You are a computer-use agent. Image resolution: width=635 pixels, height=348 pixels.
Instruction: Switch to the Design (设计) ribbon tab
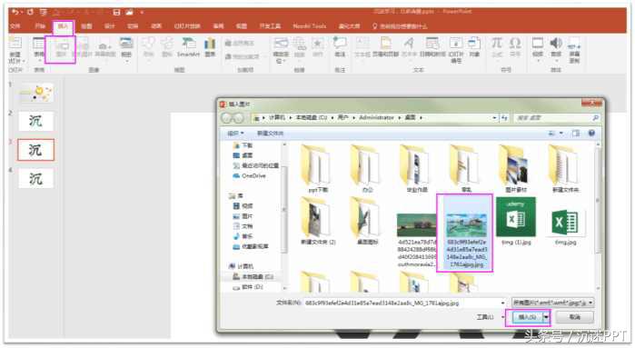click(x=109, y=26)
